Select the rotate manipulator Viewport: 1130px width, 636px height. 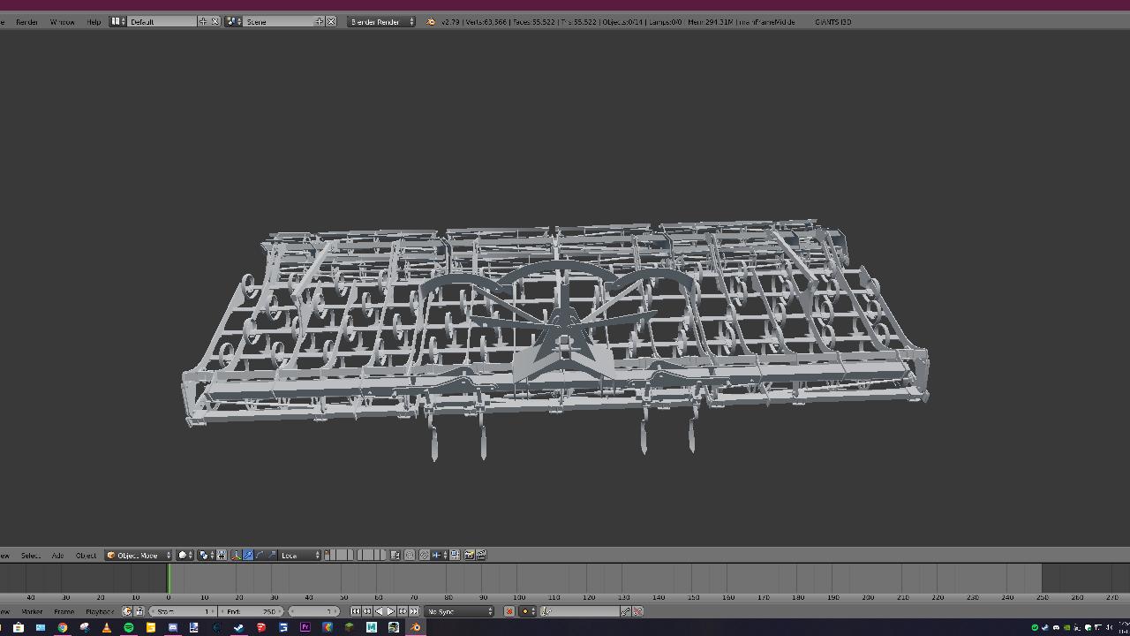[x=260, y=555]
